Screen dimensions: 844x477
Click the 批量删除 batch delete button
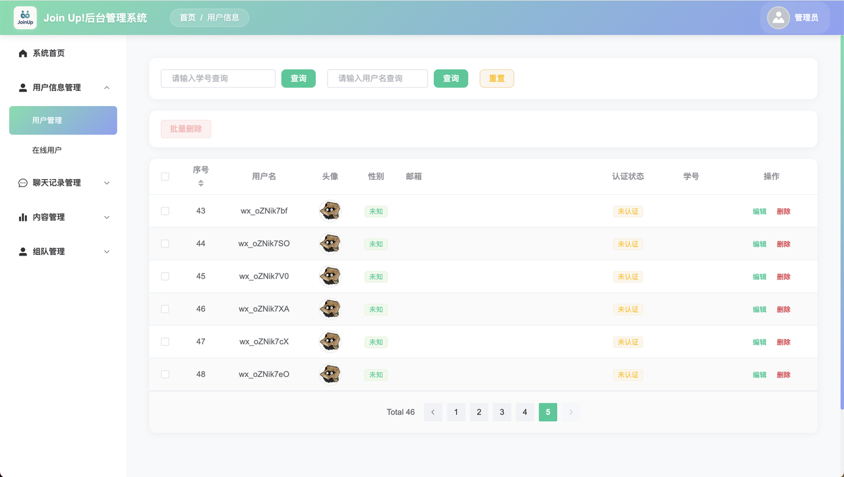[186, 129]
